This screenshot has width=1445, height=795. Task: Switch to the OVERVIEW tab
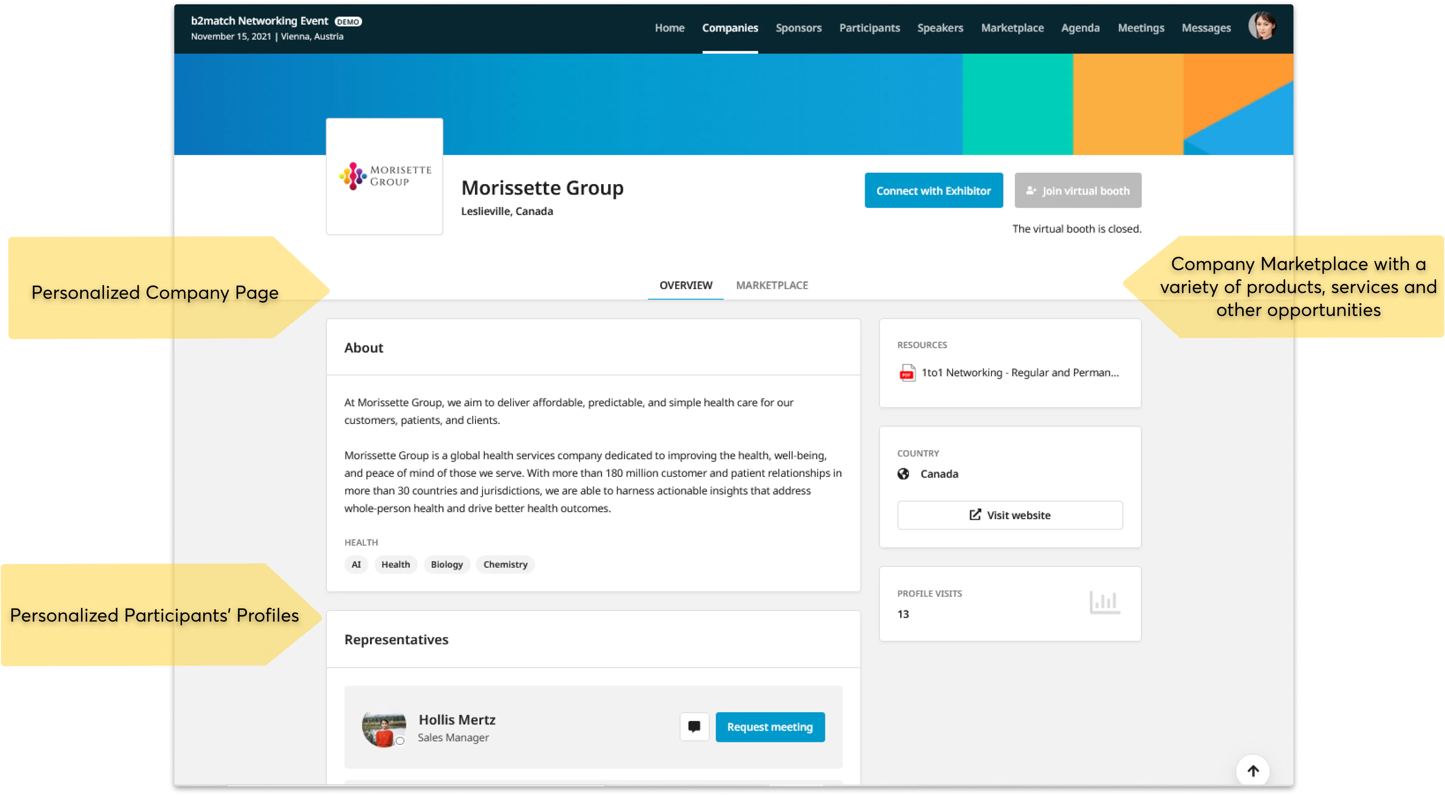[685, 286]
